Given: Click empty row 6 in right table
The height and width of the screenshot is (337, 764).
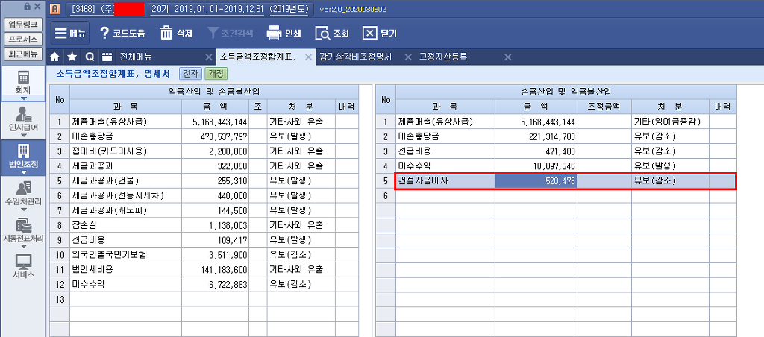Looking at the screenshot, I should [x=557, y=196].
